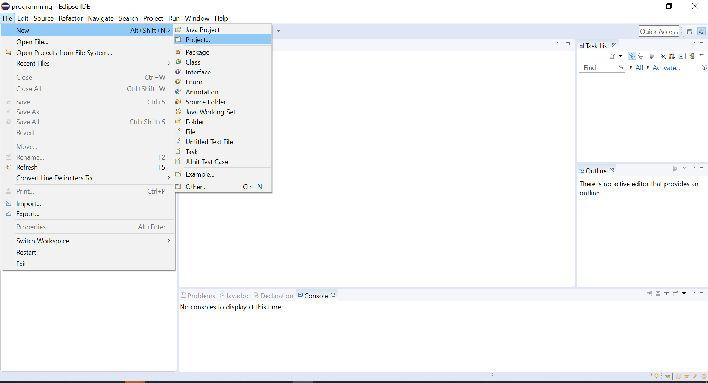
Task: Switch to the Javadoc tab
Action: coord(234,296)
